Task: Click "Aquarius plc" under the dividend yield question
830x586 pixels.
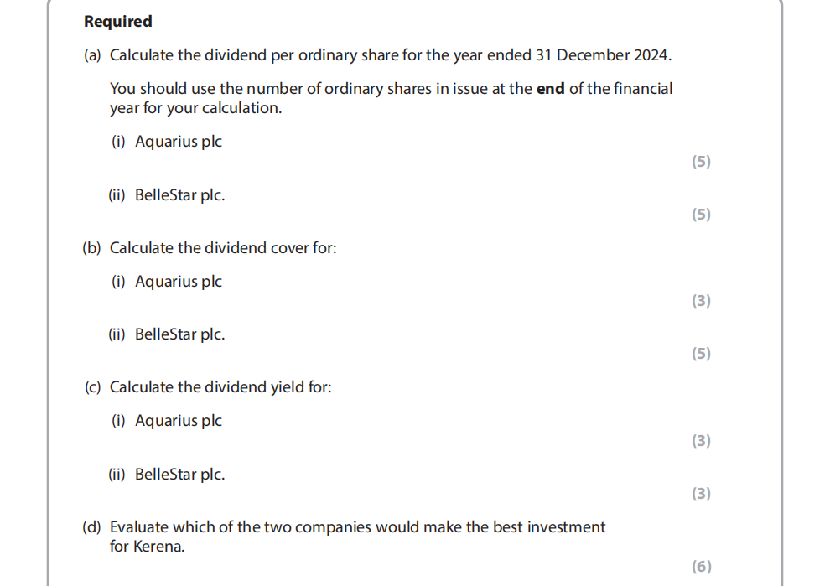Action: pos(178,421)
